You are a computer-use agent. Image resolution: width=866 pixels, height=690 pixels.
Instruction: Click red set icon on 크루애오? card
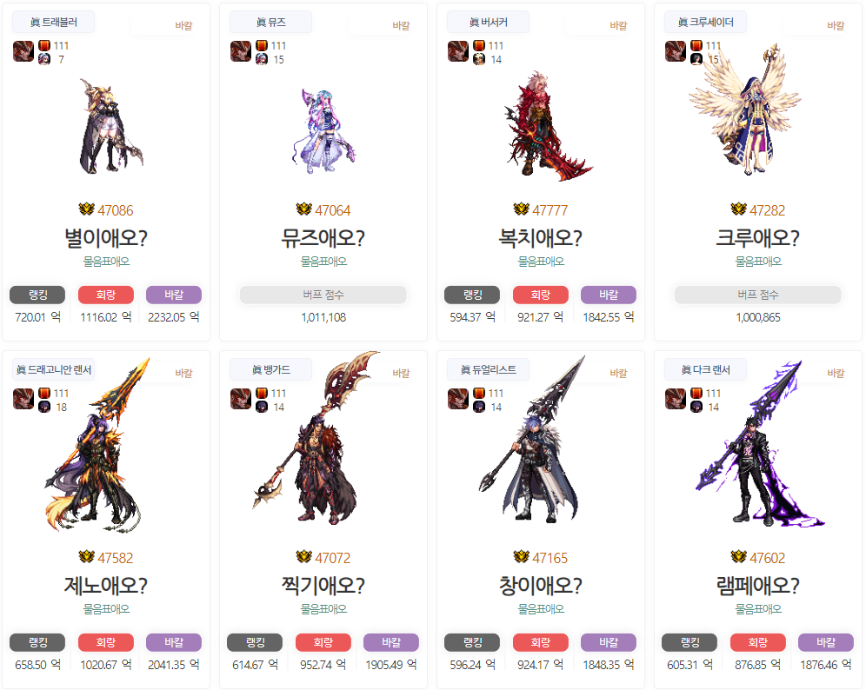696,46
